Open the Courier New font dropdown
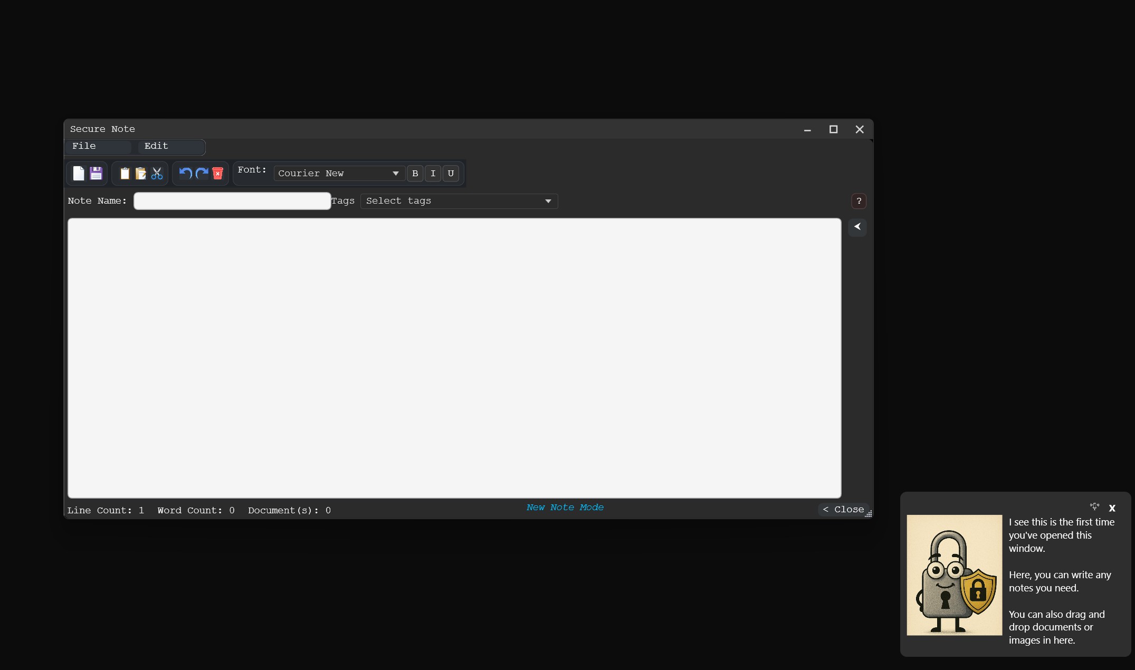This screenshot has height=670, width=1135. 339,174
